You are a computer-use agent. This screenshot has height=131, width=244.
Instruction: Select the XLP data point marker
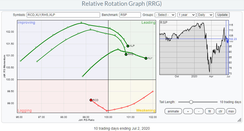tap(128, 46)
